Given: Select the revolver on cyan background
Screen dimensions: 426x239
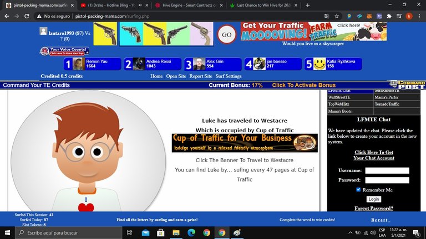Looking at the screenshot, I should pyautogui.click(x=131, y=34).
